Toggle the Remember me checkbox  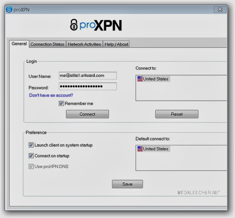[61, 104]
